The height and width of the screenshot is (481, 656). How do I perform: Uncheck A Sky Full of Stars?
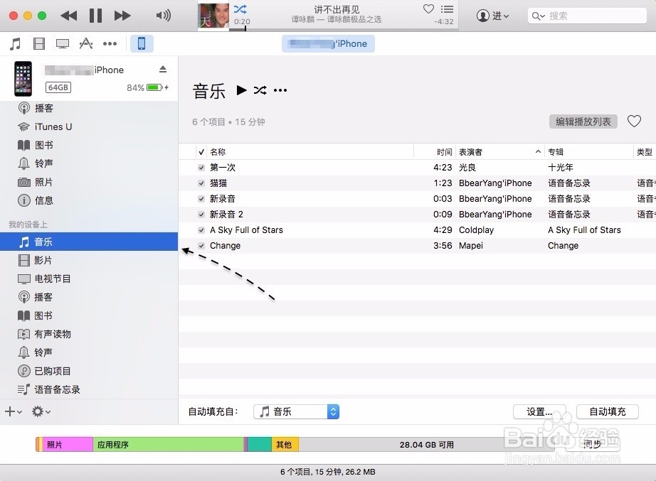click(201, 230)
